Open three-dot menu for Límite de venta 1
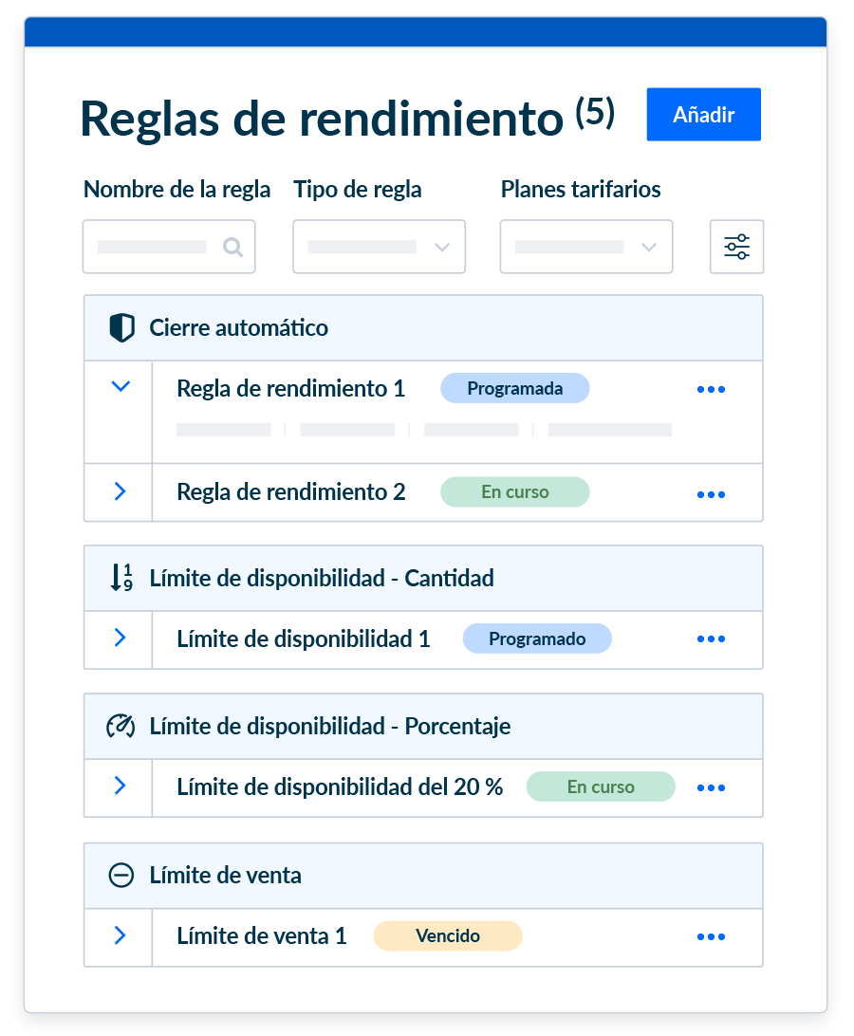Screen dimensions: 854x1036 711,937
